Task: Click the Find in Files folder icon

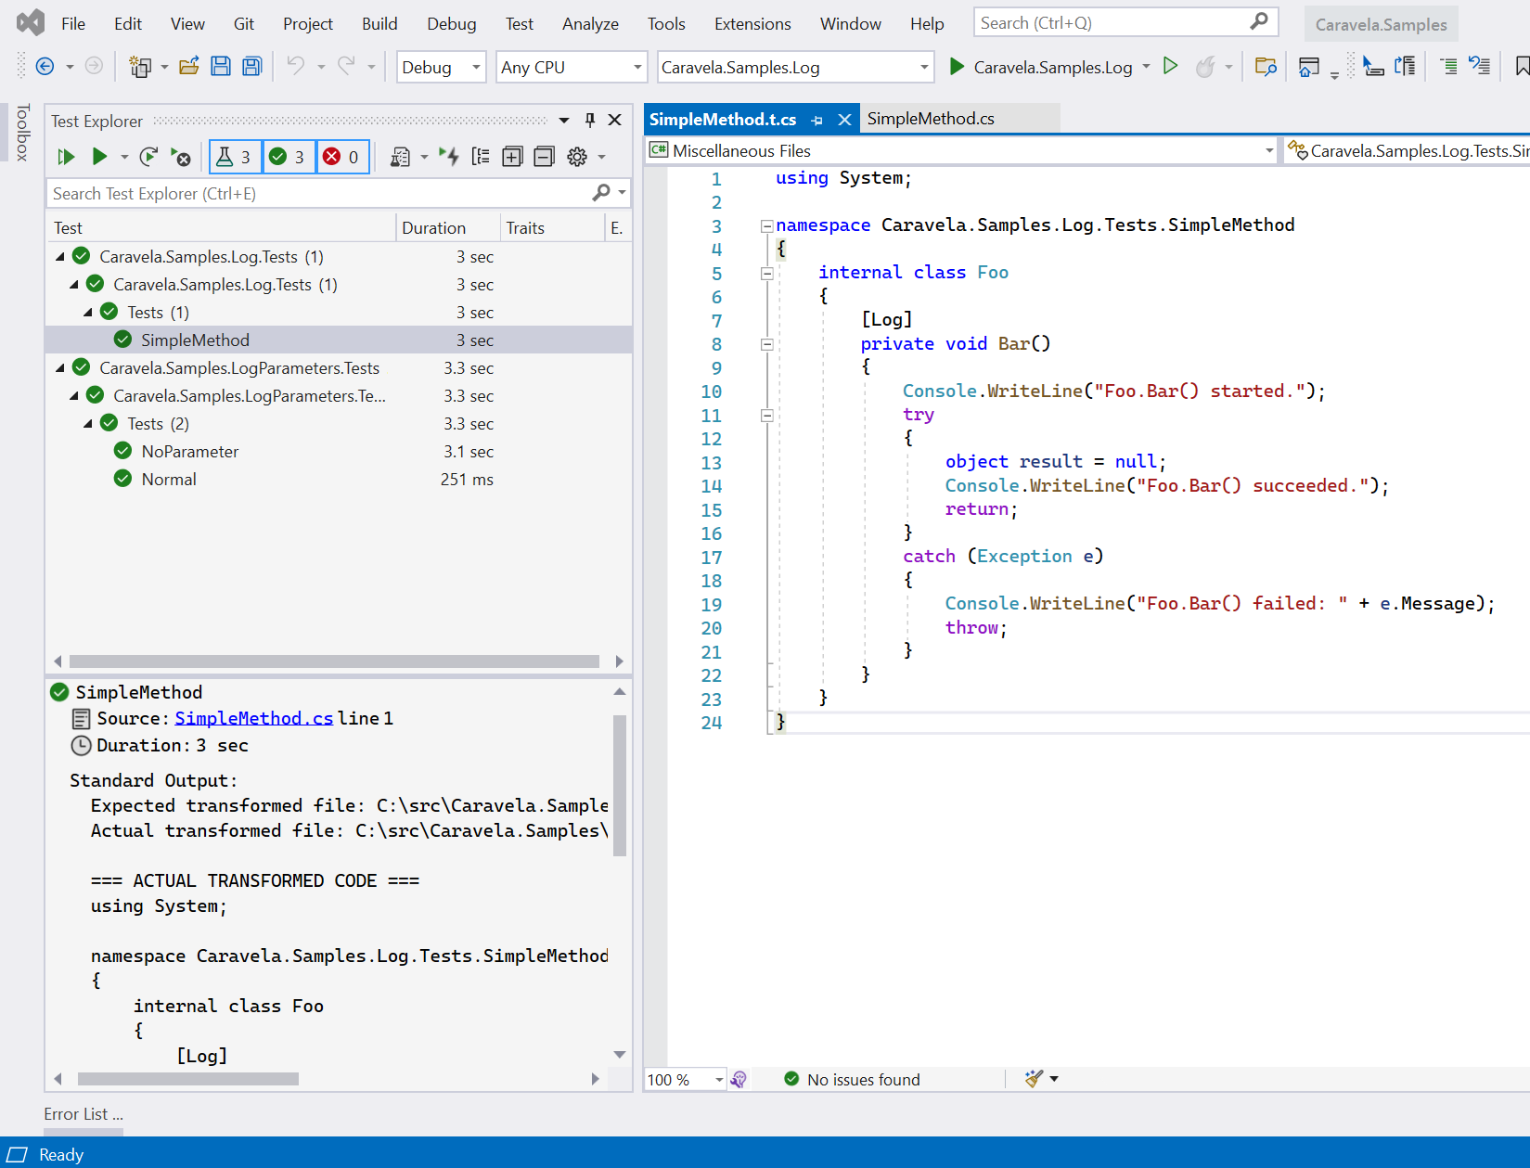Action: (x=1266, y=67)
